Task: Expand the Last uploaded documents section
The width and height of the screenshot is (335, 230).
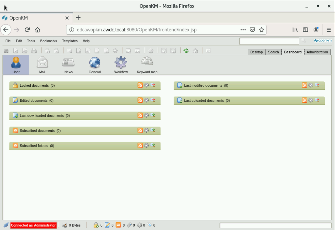Action: [x=249, y=101]
